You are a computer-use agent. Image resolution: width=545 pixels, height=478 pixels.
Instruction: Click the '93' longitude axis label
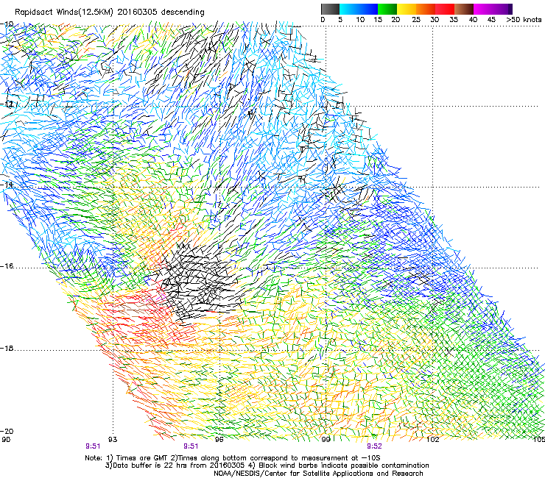[113, 440]
